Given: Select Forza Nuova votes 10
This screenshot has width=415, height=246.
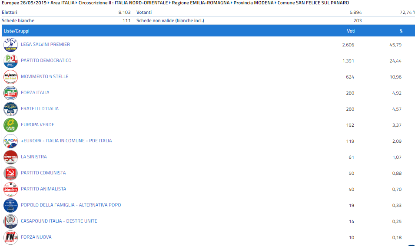Looking at the screenshot, I should click(352, 238).
